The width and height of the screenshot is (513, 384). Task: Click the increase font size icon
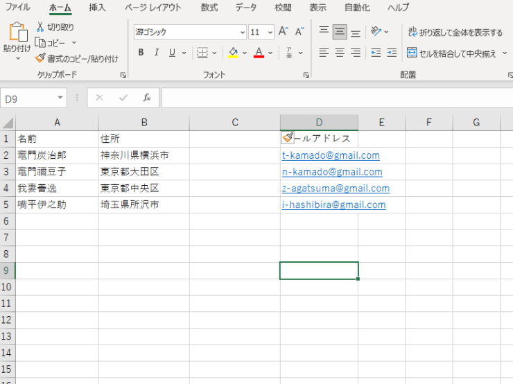point(283,32)
